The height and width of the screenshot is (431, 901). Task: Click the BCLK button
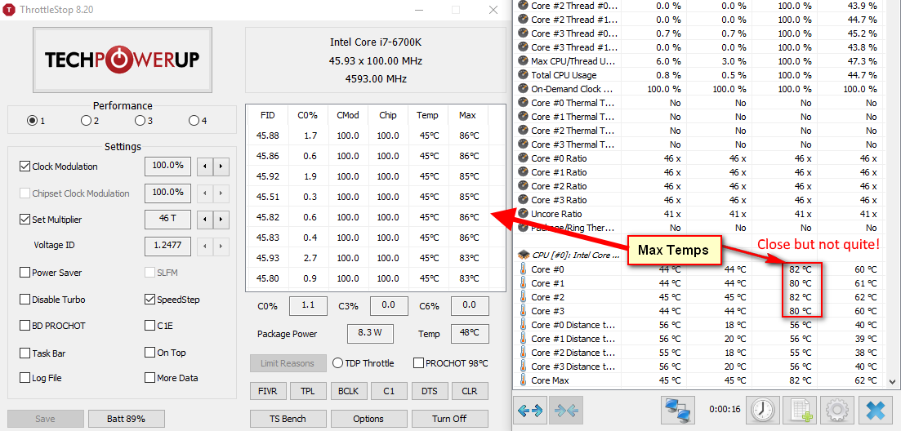(348, 391)
